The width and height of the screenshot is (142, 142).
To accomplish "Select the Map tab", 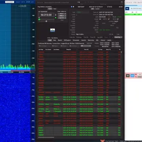I will [x=54, y=40].
